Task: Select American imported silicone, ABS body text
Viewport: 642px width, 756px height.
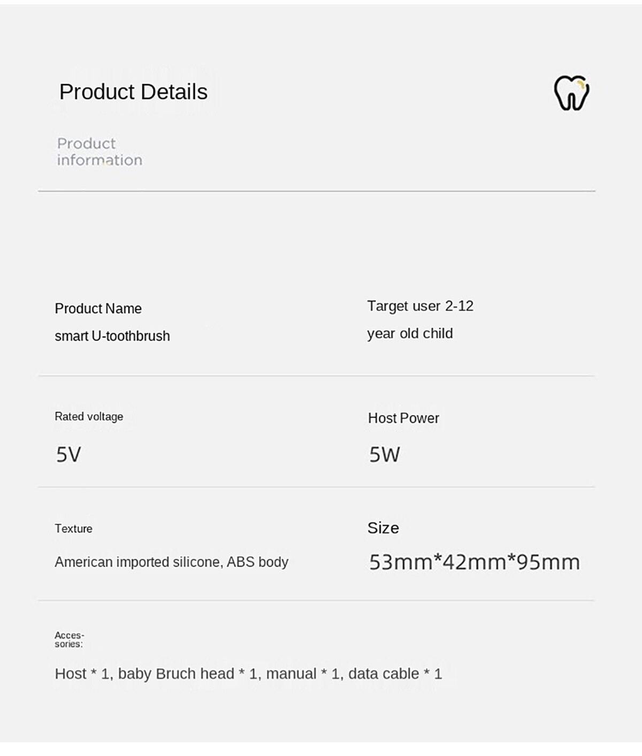Action: point(171,562)
